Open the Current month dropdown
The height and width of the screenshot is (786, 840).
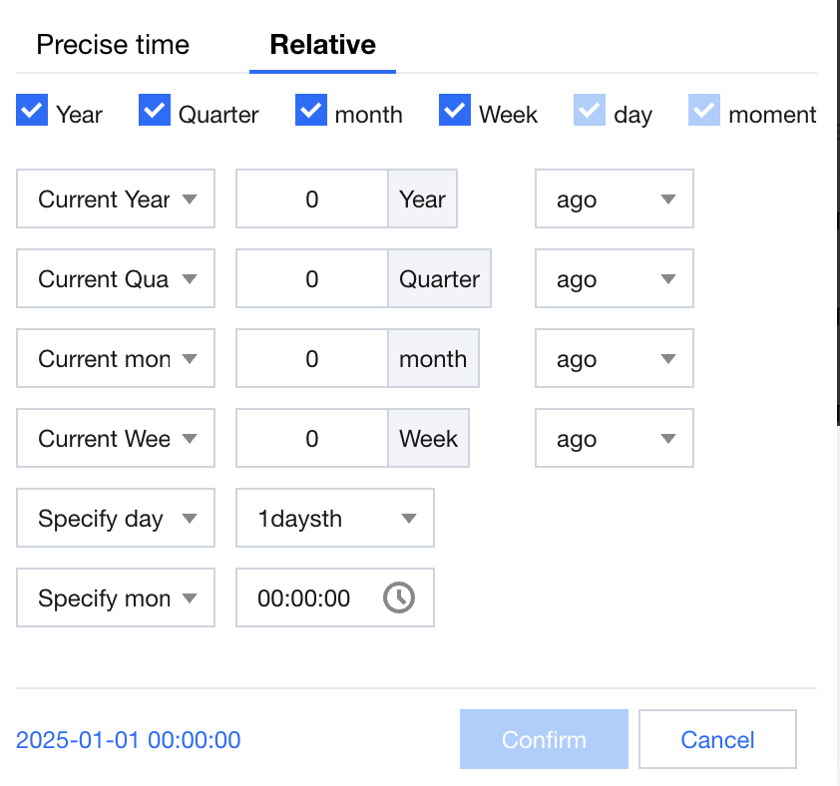coord(116,359)
